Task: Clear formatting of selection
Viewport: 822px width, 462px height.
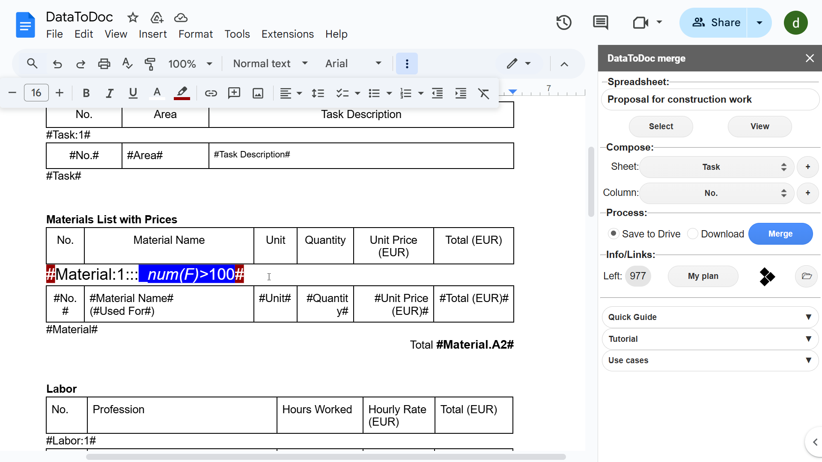Action: click(x=484, y=93)
